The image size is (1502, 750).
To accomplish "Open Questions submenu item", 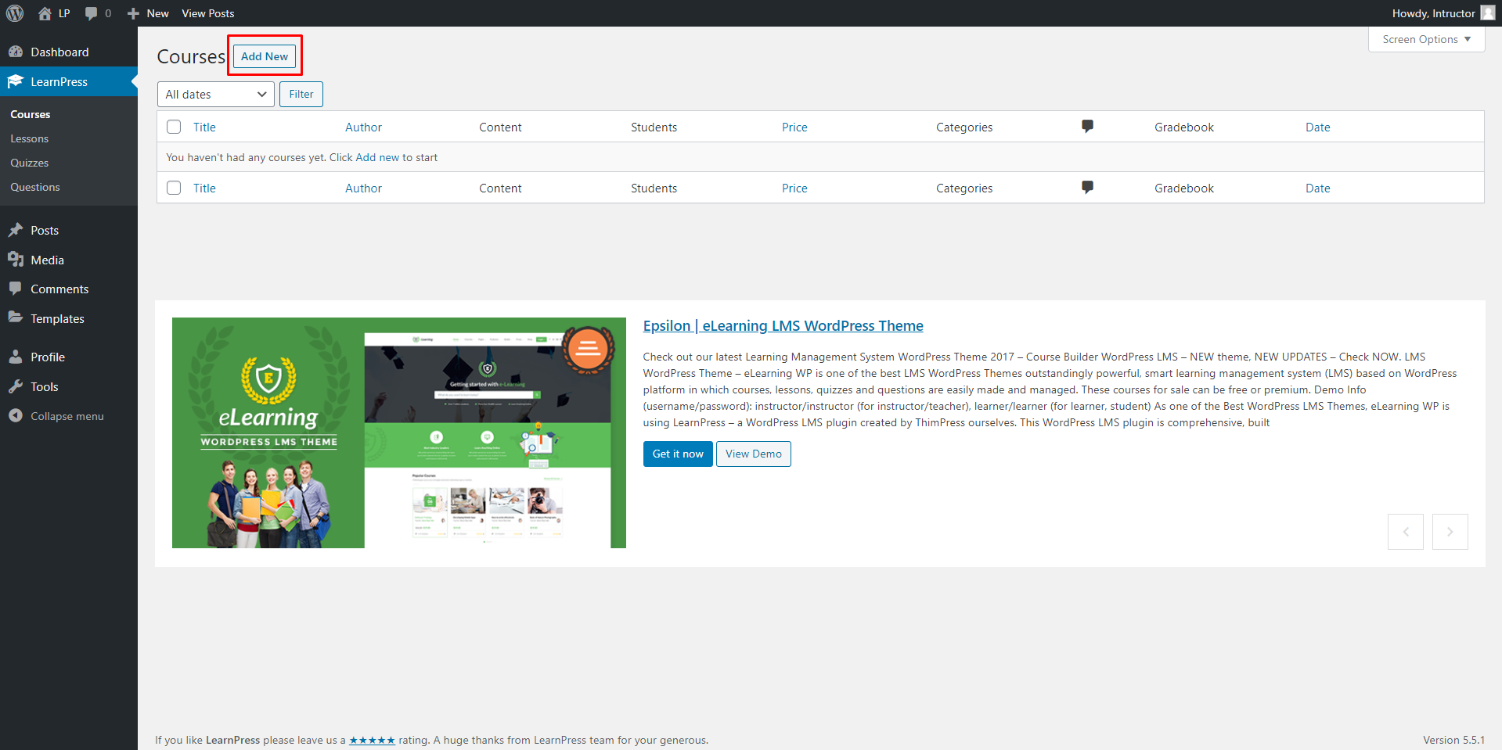I will click(35, 187).
